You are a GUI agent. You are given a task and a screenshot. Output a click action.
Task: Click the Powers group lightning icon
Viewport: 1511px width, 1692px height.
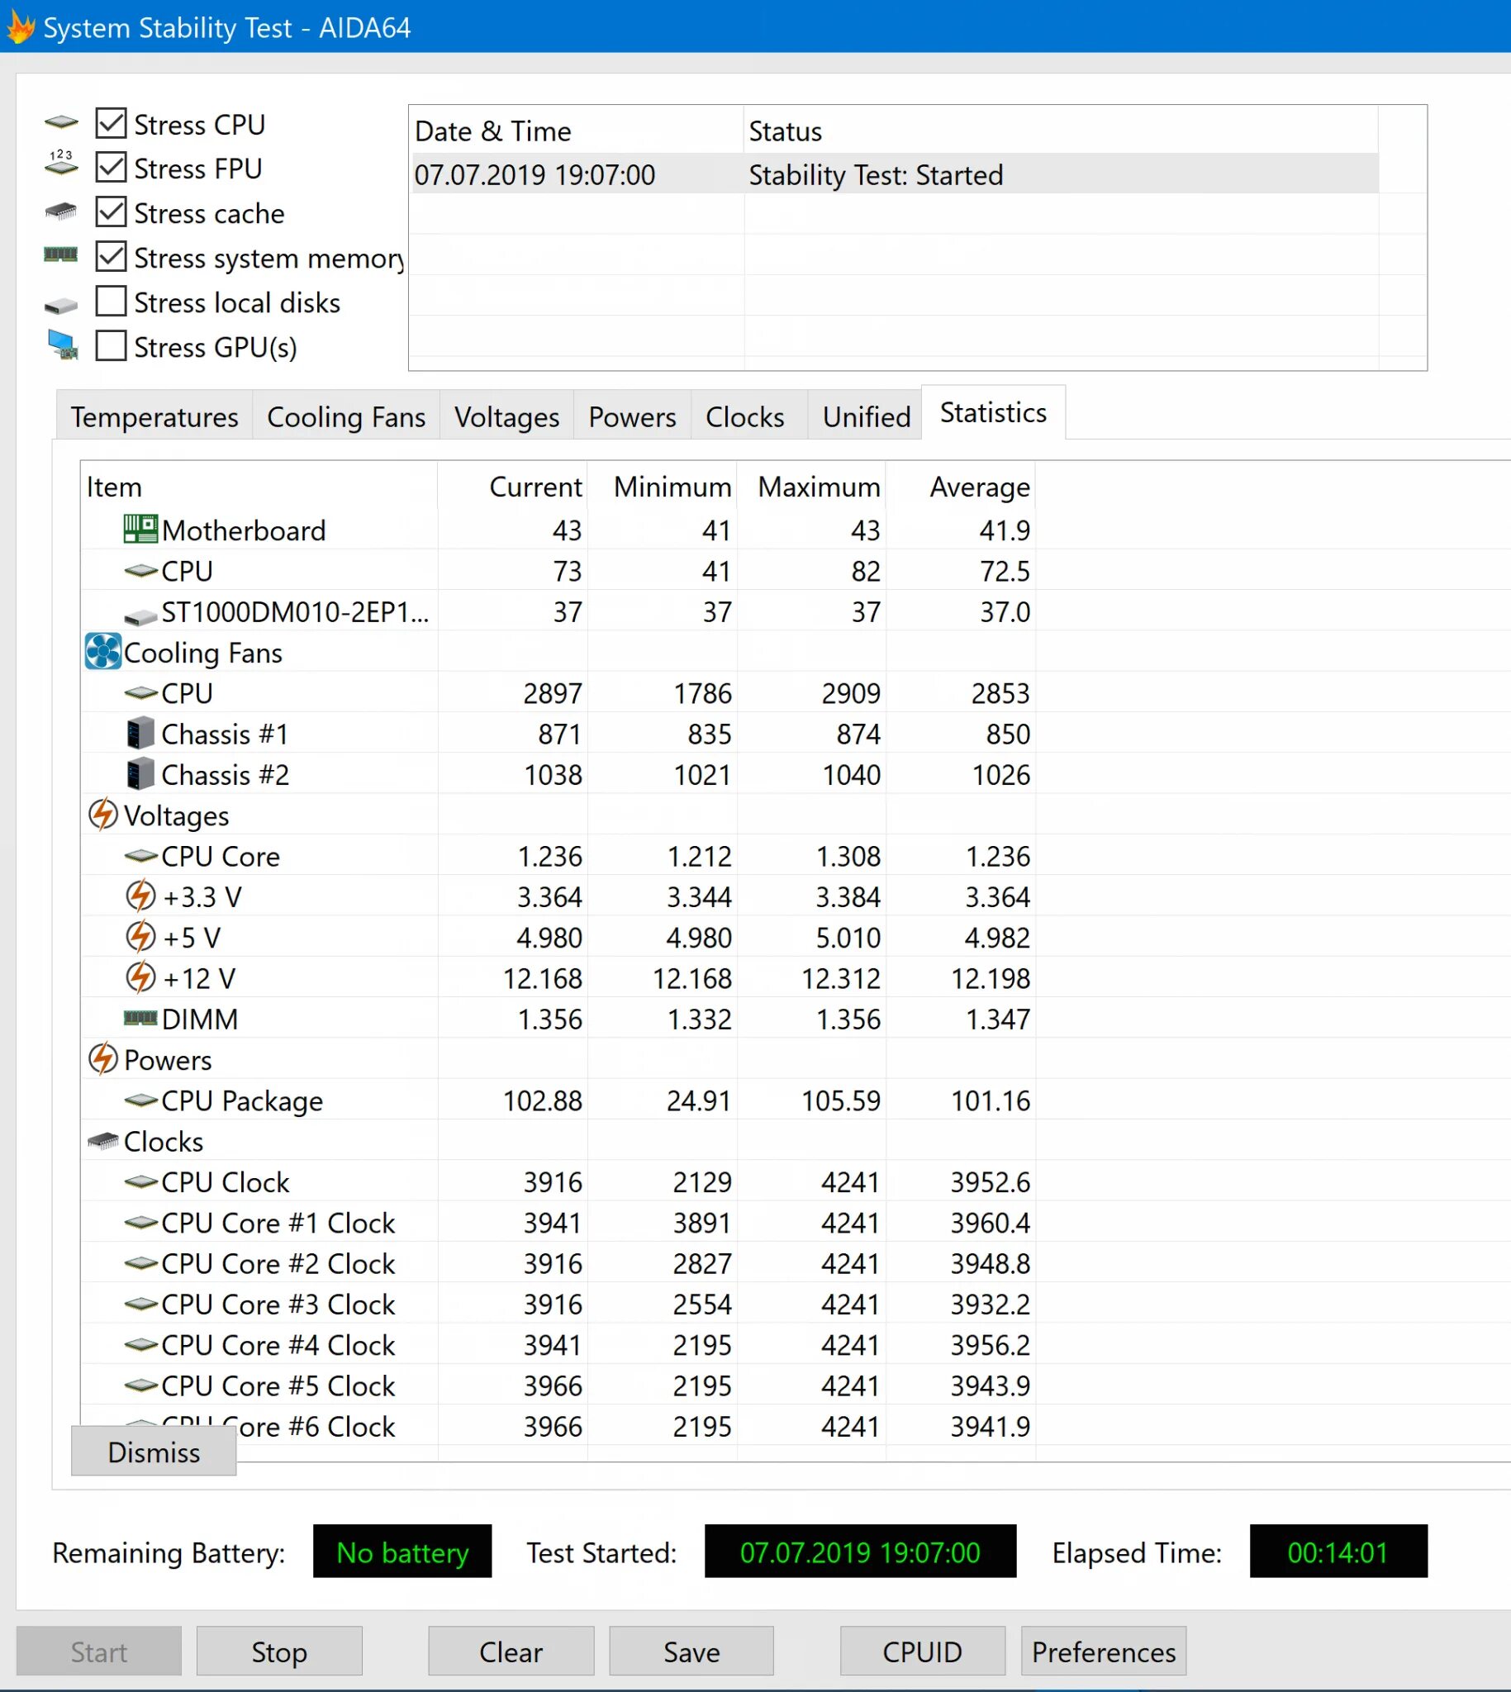(x=103, y=1058)
